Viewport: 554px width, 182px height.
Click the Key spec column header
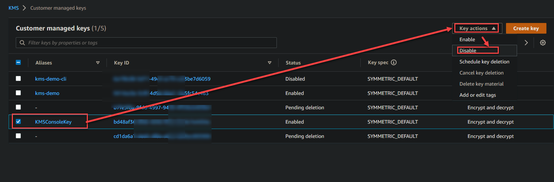tap(378, 63)
